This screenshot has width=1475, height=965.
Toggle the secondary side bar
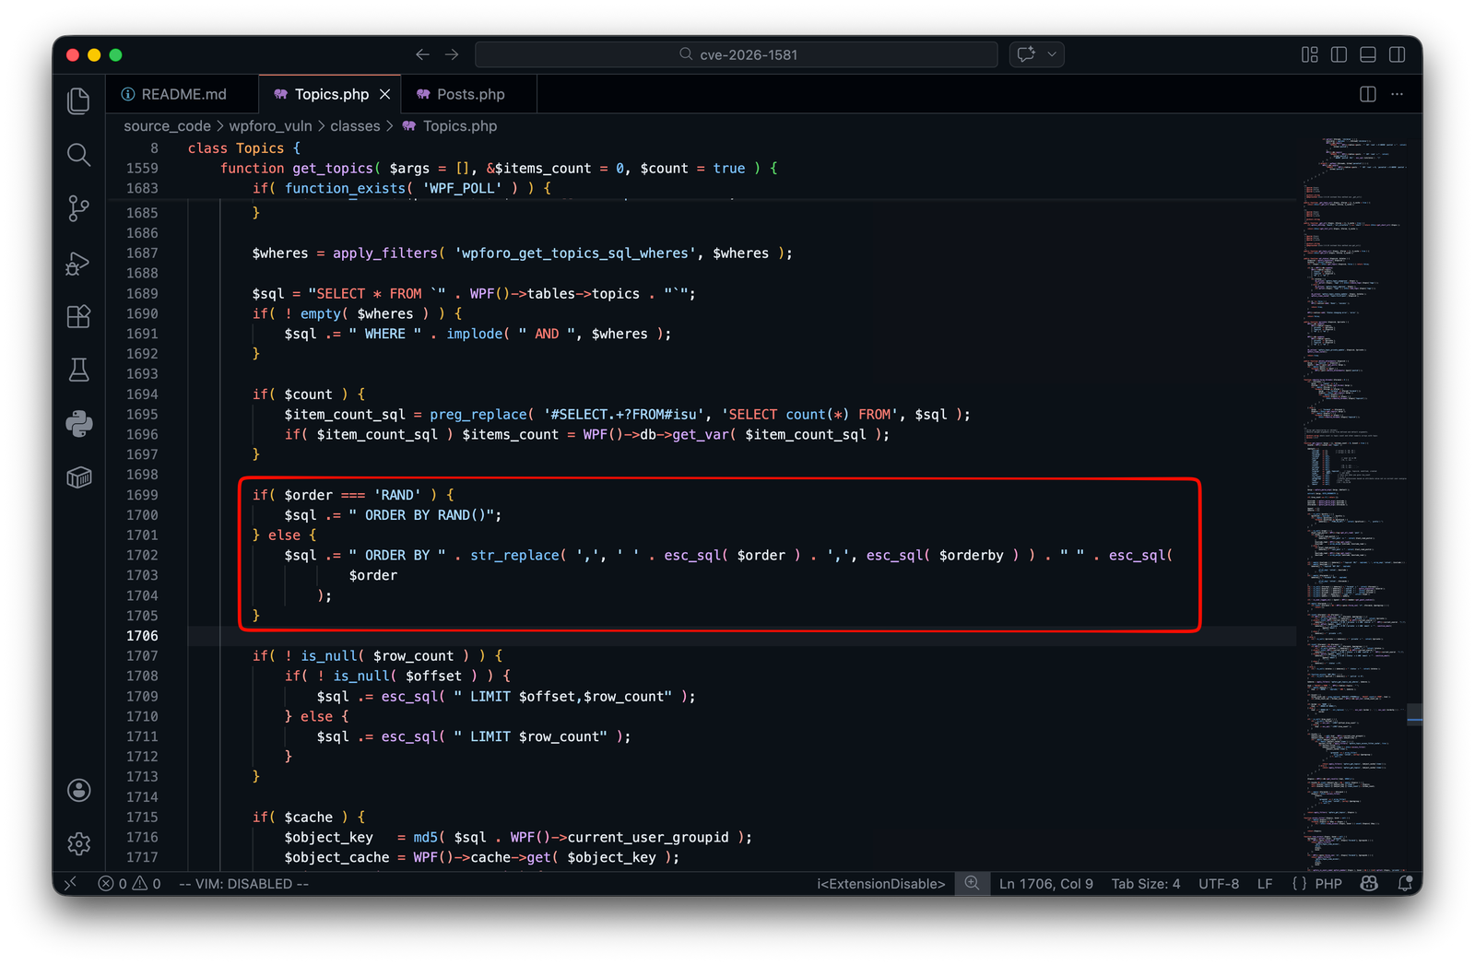pyautogui.click(x=1398, y=54)
